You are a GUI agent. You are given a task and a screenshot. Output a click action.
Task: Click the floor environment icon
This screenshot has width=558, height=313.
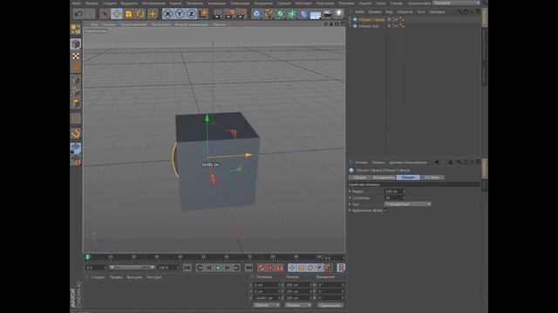pos(316,15)
